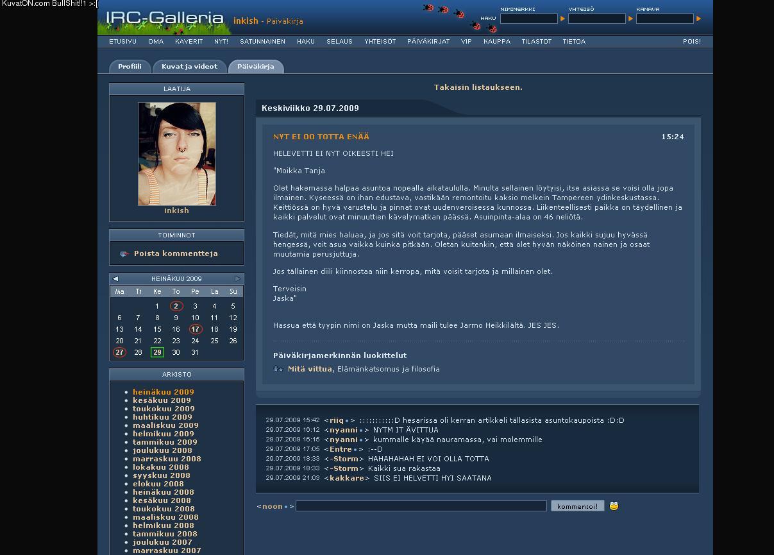Open marraskuu 2008 archive

(167, 459)
